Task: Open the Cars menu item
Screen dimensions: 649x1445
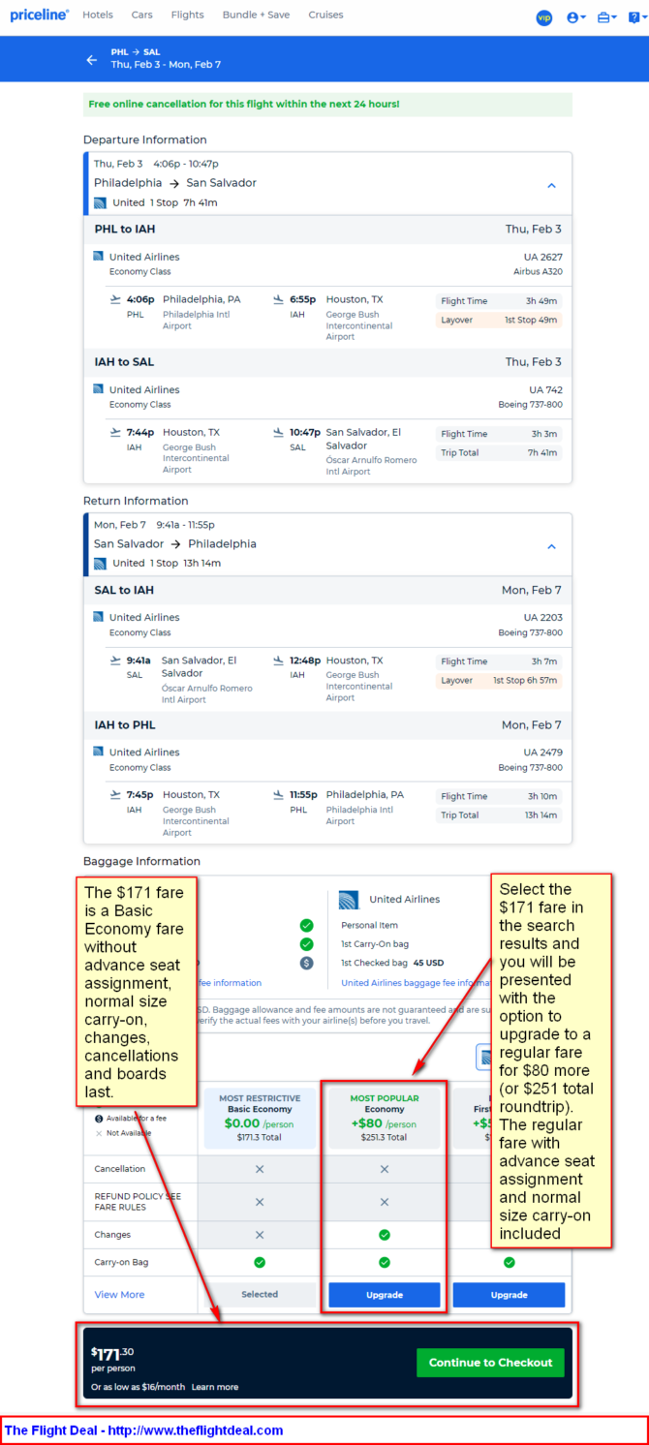Action: click(x=142, y=15)
